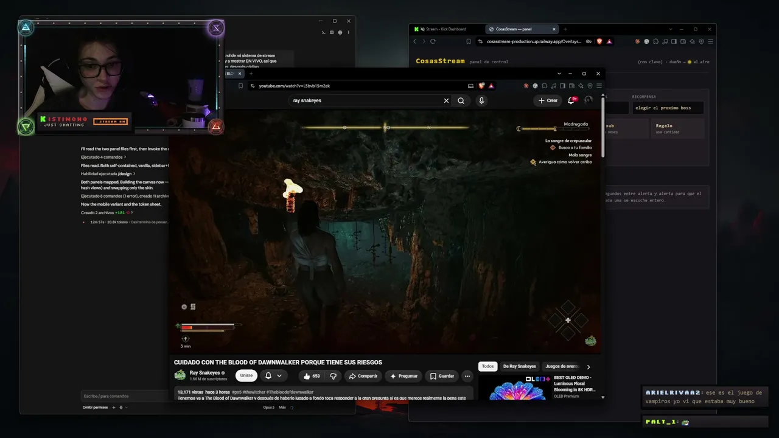The image size is (779, 438).
Task: Select the 'De Ray Snakeyes' filter chip
Action: [519, 367]
